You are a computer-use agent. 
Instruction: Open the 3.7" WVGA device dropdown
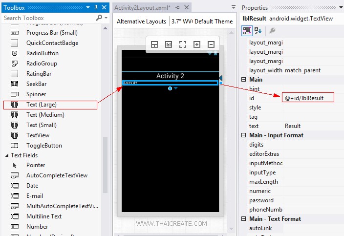[x=182, y=21]
